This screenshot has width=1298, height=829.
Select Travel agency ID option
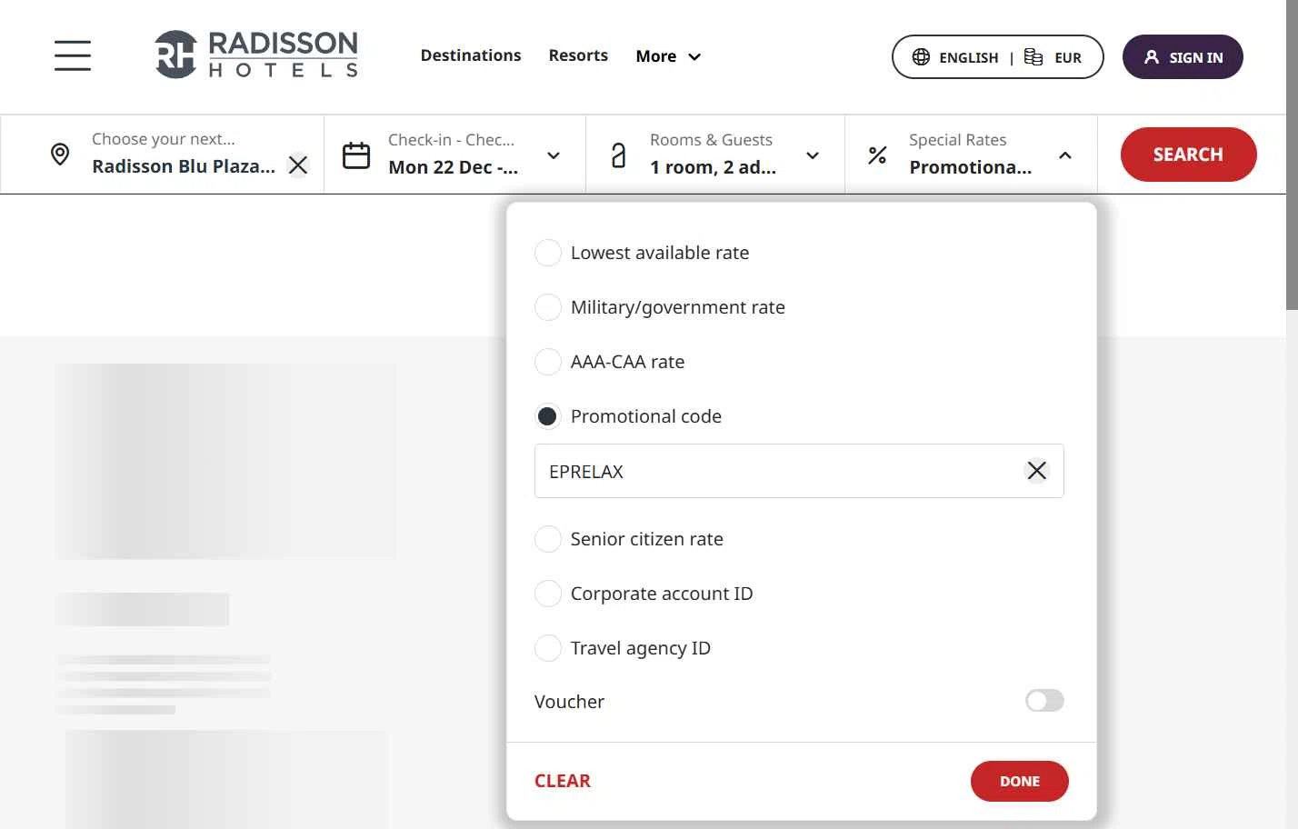click(x=548, y=648)
